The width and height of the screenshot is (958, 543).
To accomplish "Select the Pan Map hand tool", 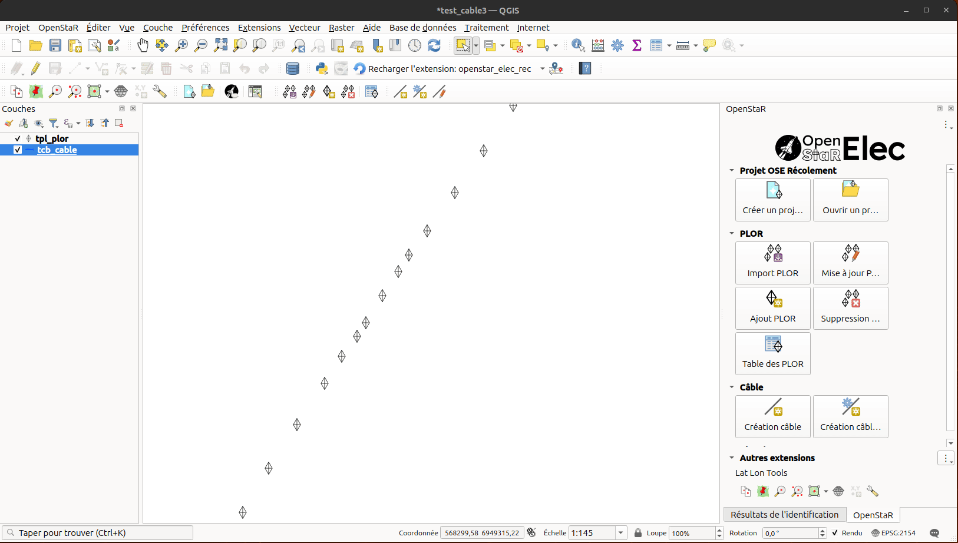I will (143, 45).
